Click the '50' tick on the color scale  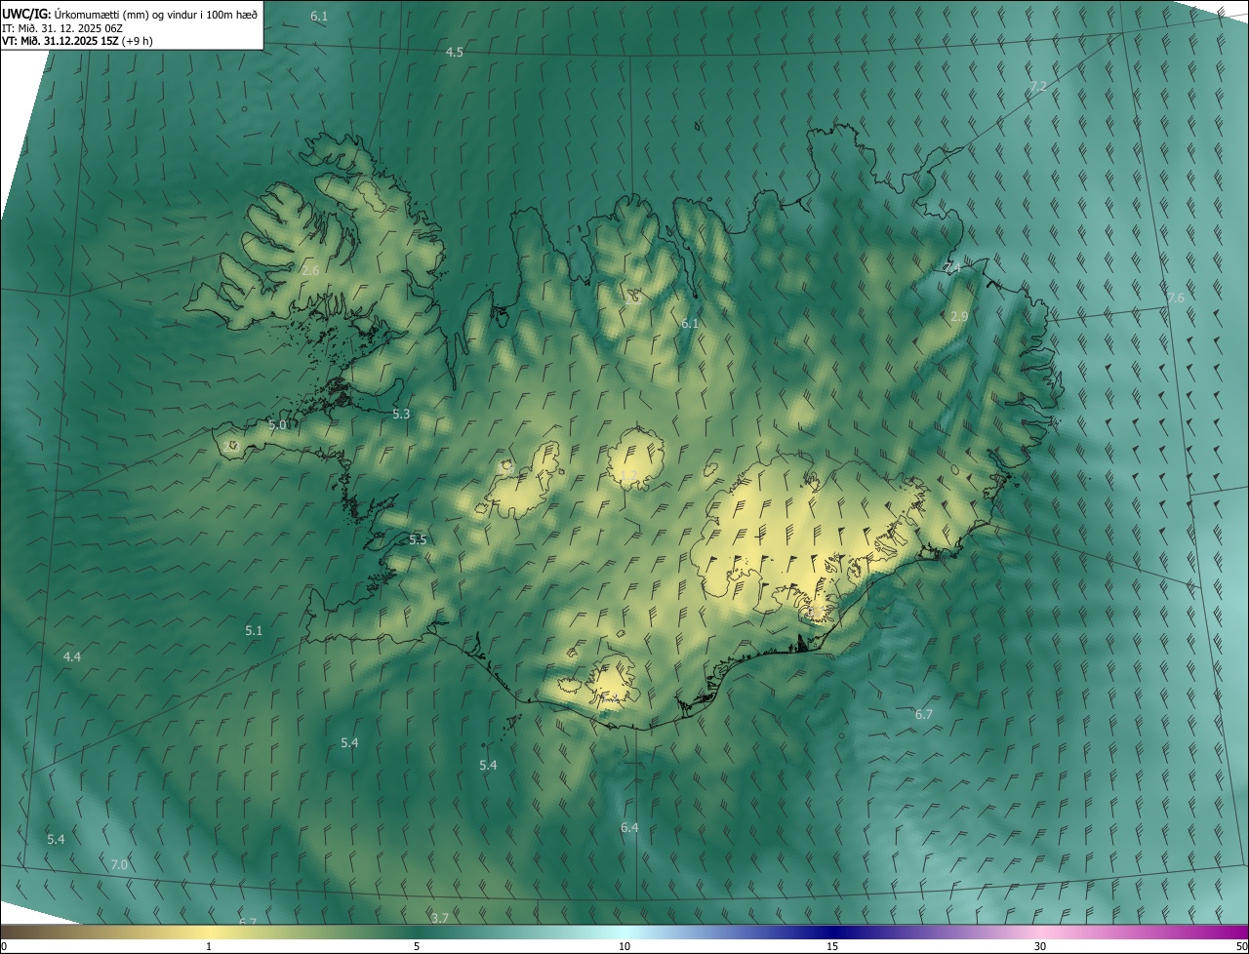[1241, 947]
